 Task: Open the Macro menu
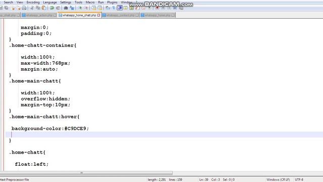click(x=90, y=2)
